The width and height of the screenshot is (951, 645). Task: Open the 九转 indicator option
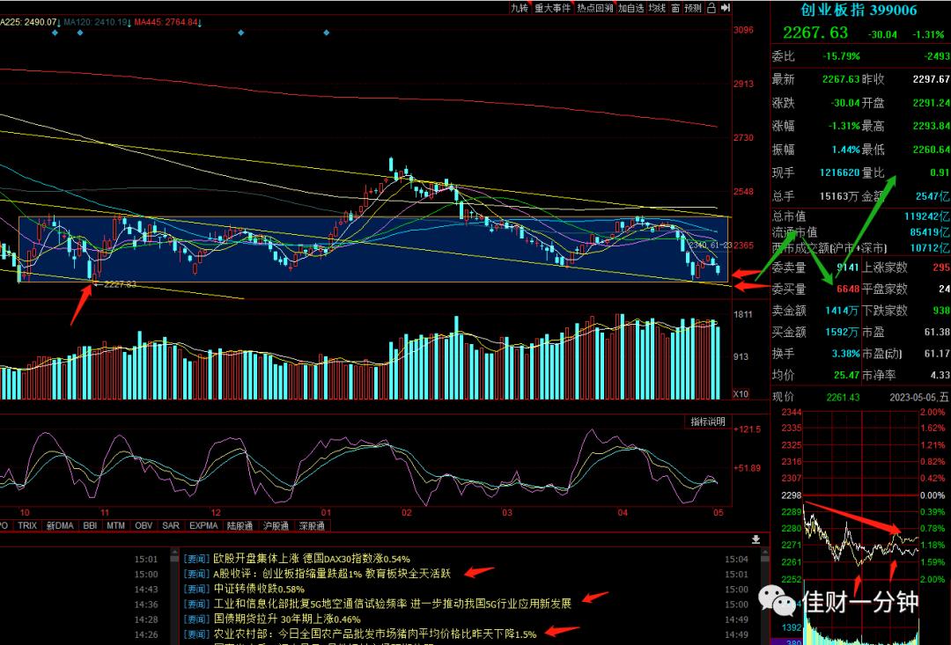[x=520, y=8]
